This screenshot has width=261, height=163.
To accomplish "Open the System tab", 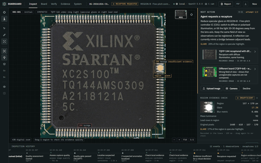I will pos(78,4).
